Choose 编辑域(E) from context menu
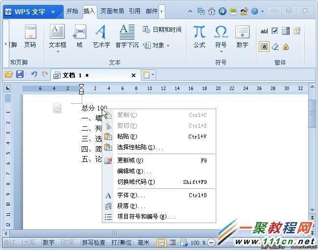The image size is (318, 250). click(159, 171)
